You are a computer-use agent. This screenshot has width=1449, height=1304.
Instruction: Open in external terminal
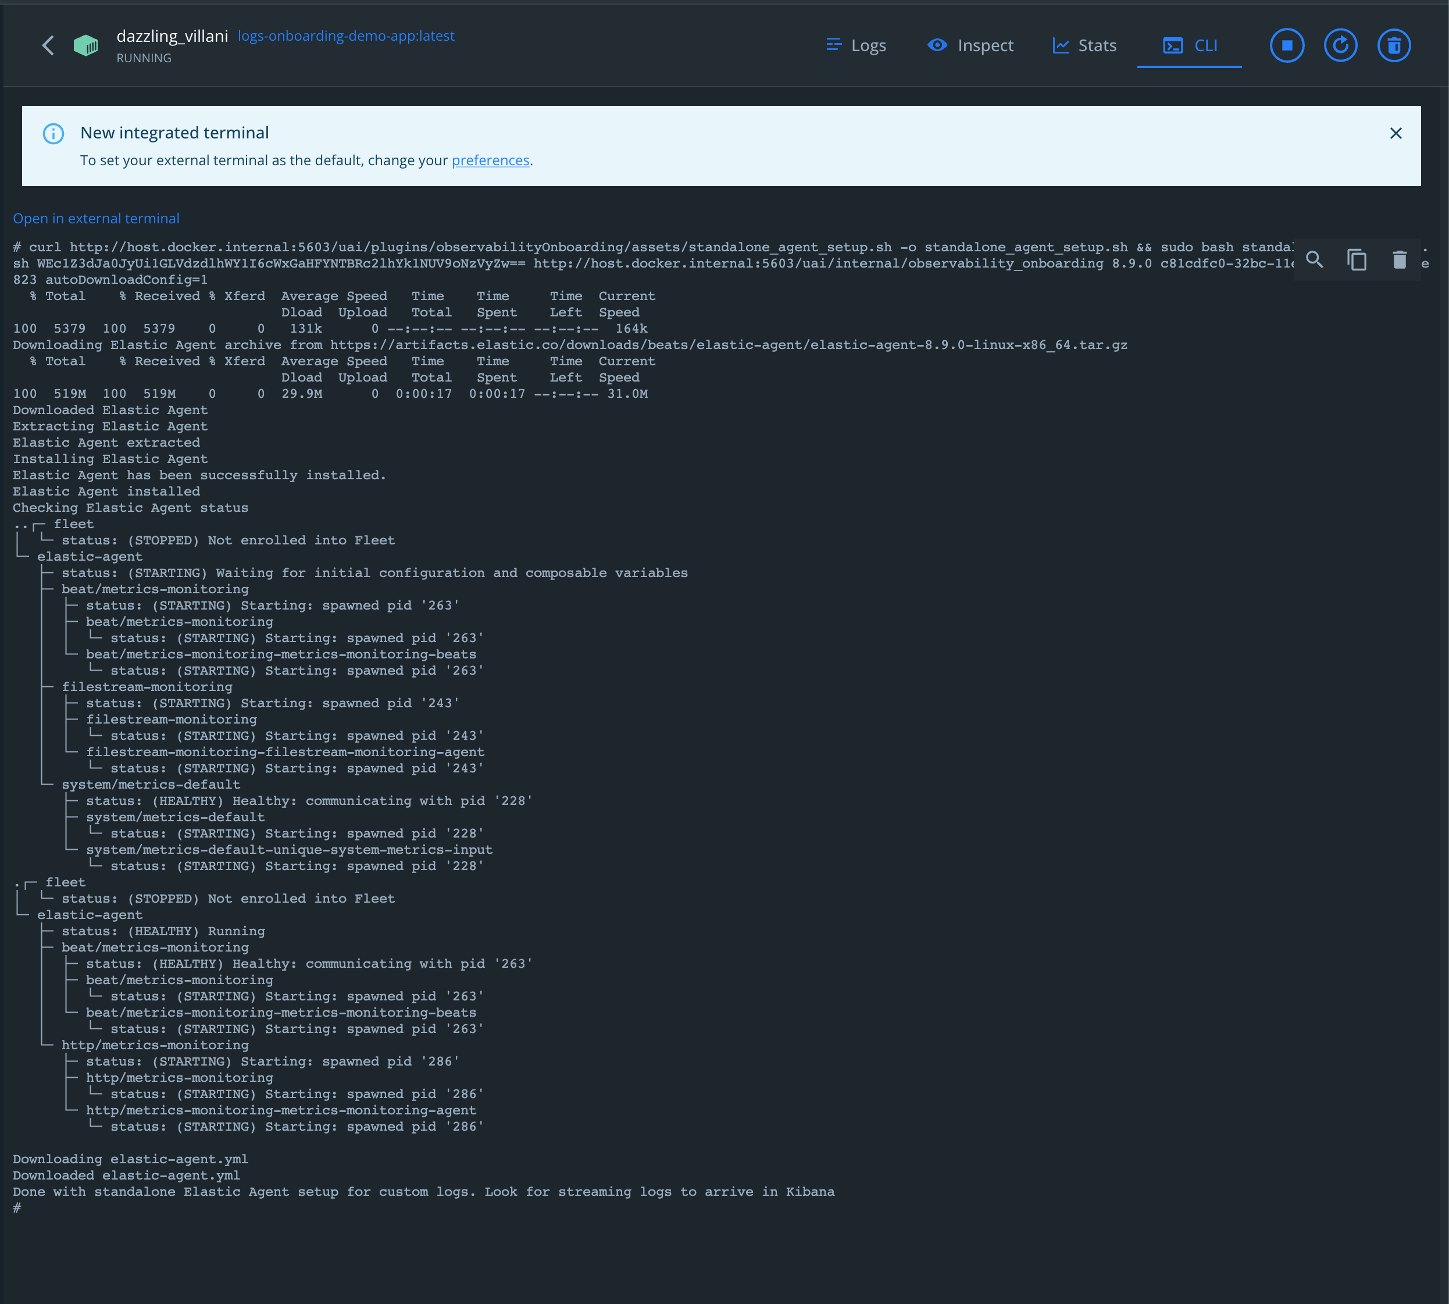coord(96,218)
